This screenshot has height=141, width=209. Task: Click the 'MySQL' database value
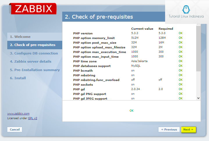coord(136,66)
